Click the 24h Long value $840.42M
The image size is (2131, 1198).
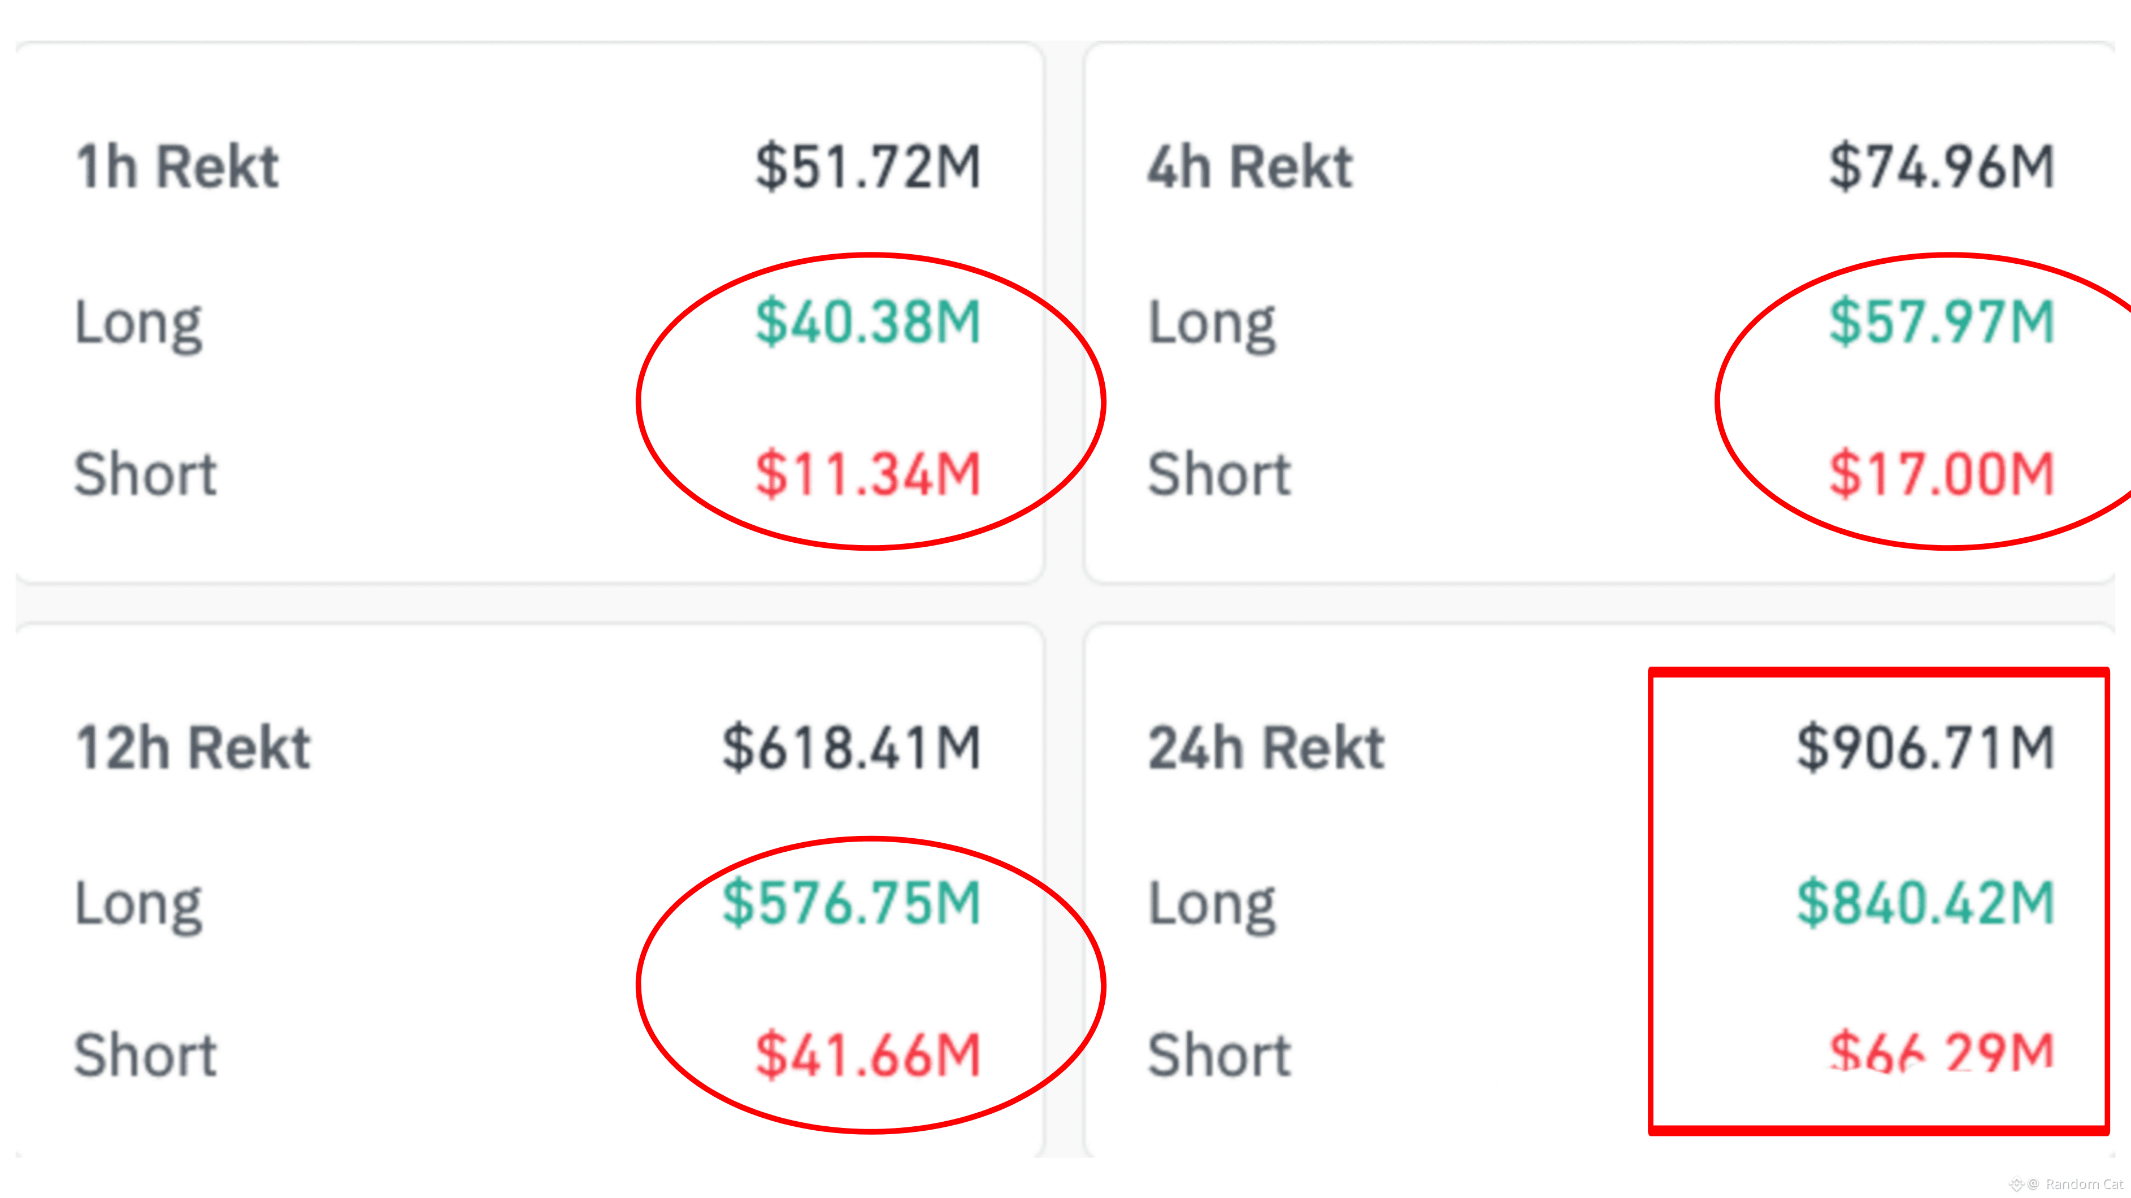point(1925,903)
